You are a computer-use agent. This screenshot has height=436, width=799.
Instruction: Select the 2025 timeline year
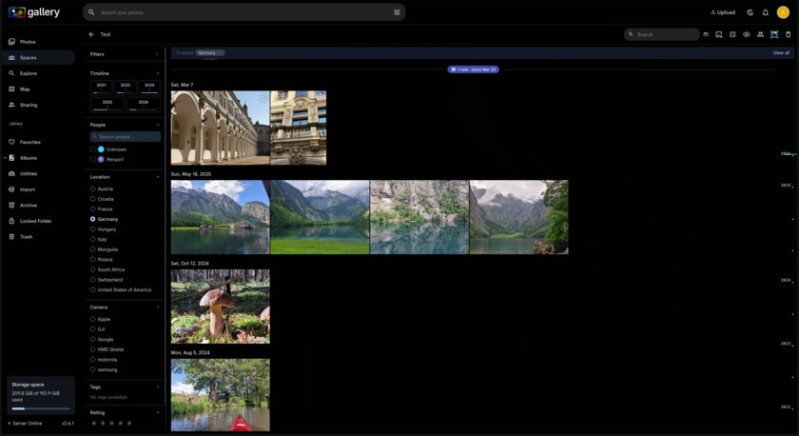coord(107,104)
